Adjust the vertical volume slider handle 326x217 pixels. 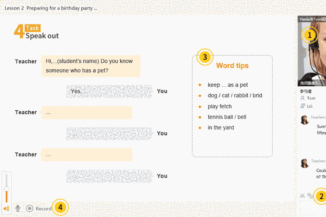(7, 189)
